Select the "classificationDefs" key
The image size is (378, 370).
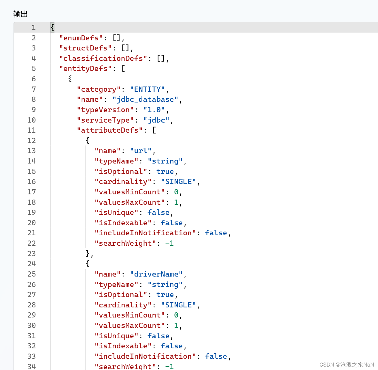click(x=103, y=58)
